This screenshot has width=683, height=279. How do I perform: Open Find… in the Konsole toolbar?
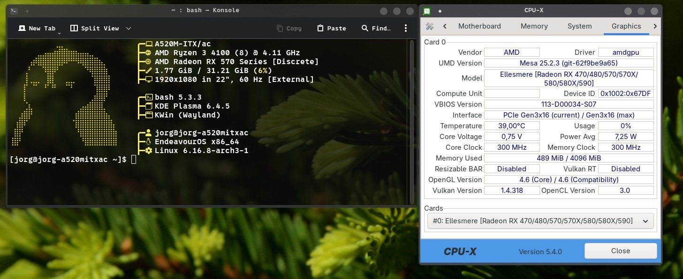(x=376, y=29)
